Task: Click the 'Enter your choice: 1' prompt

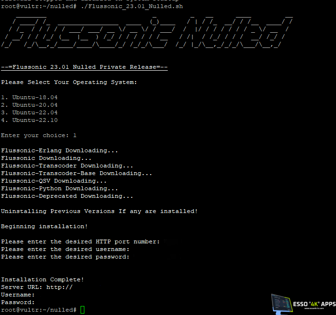Action: [x=39, y=135]
